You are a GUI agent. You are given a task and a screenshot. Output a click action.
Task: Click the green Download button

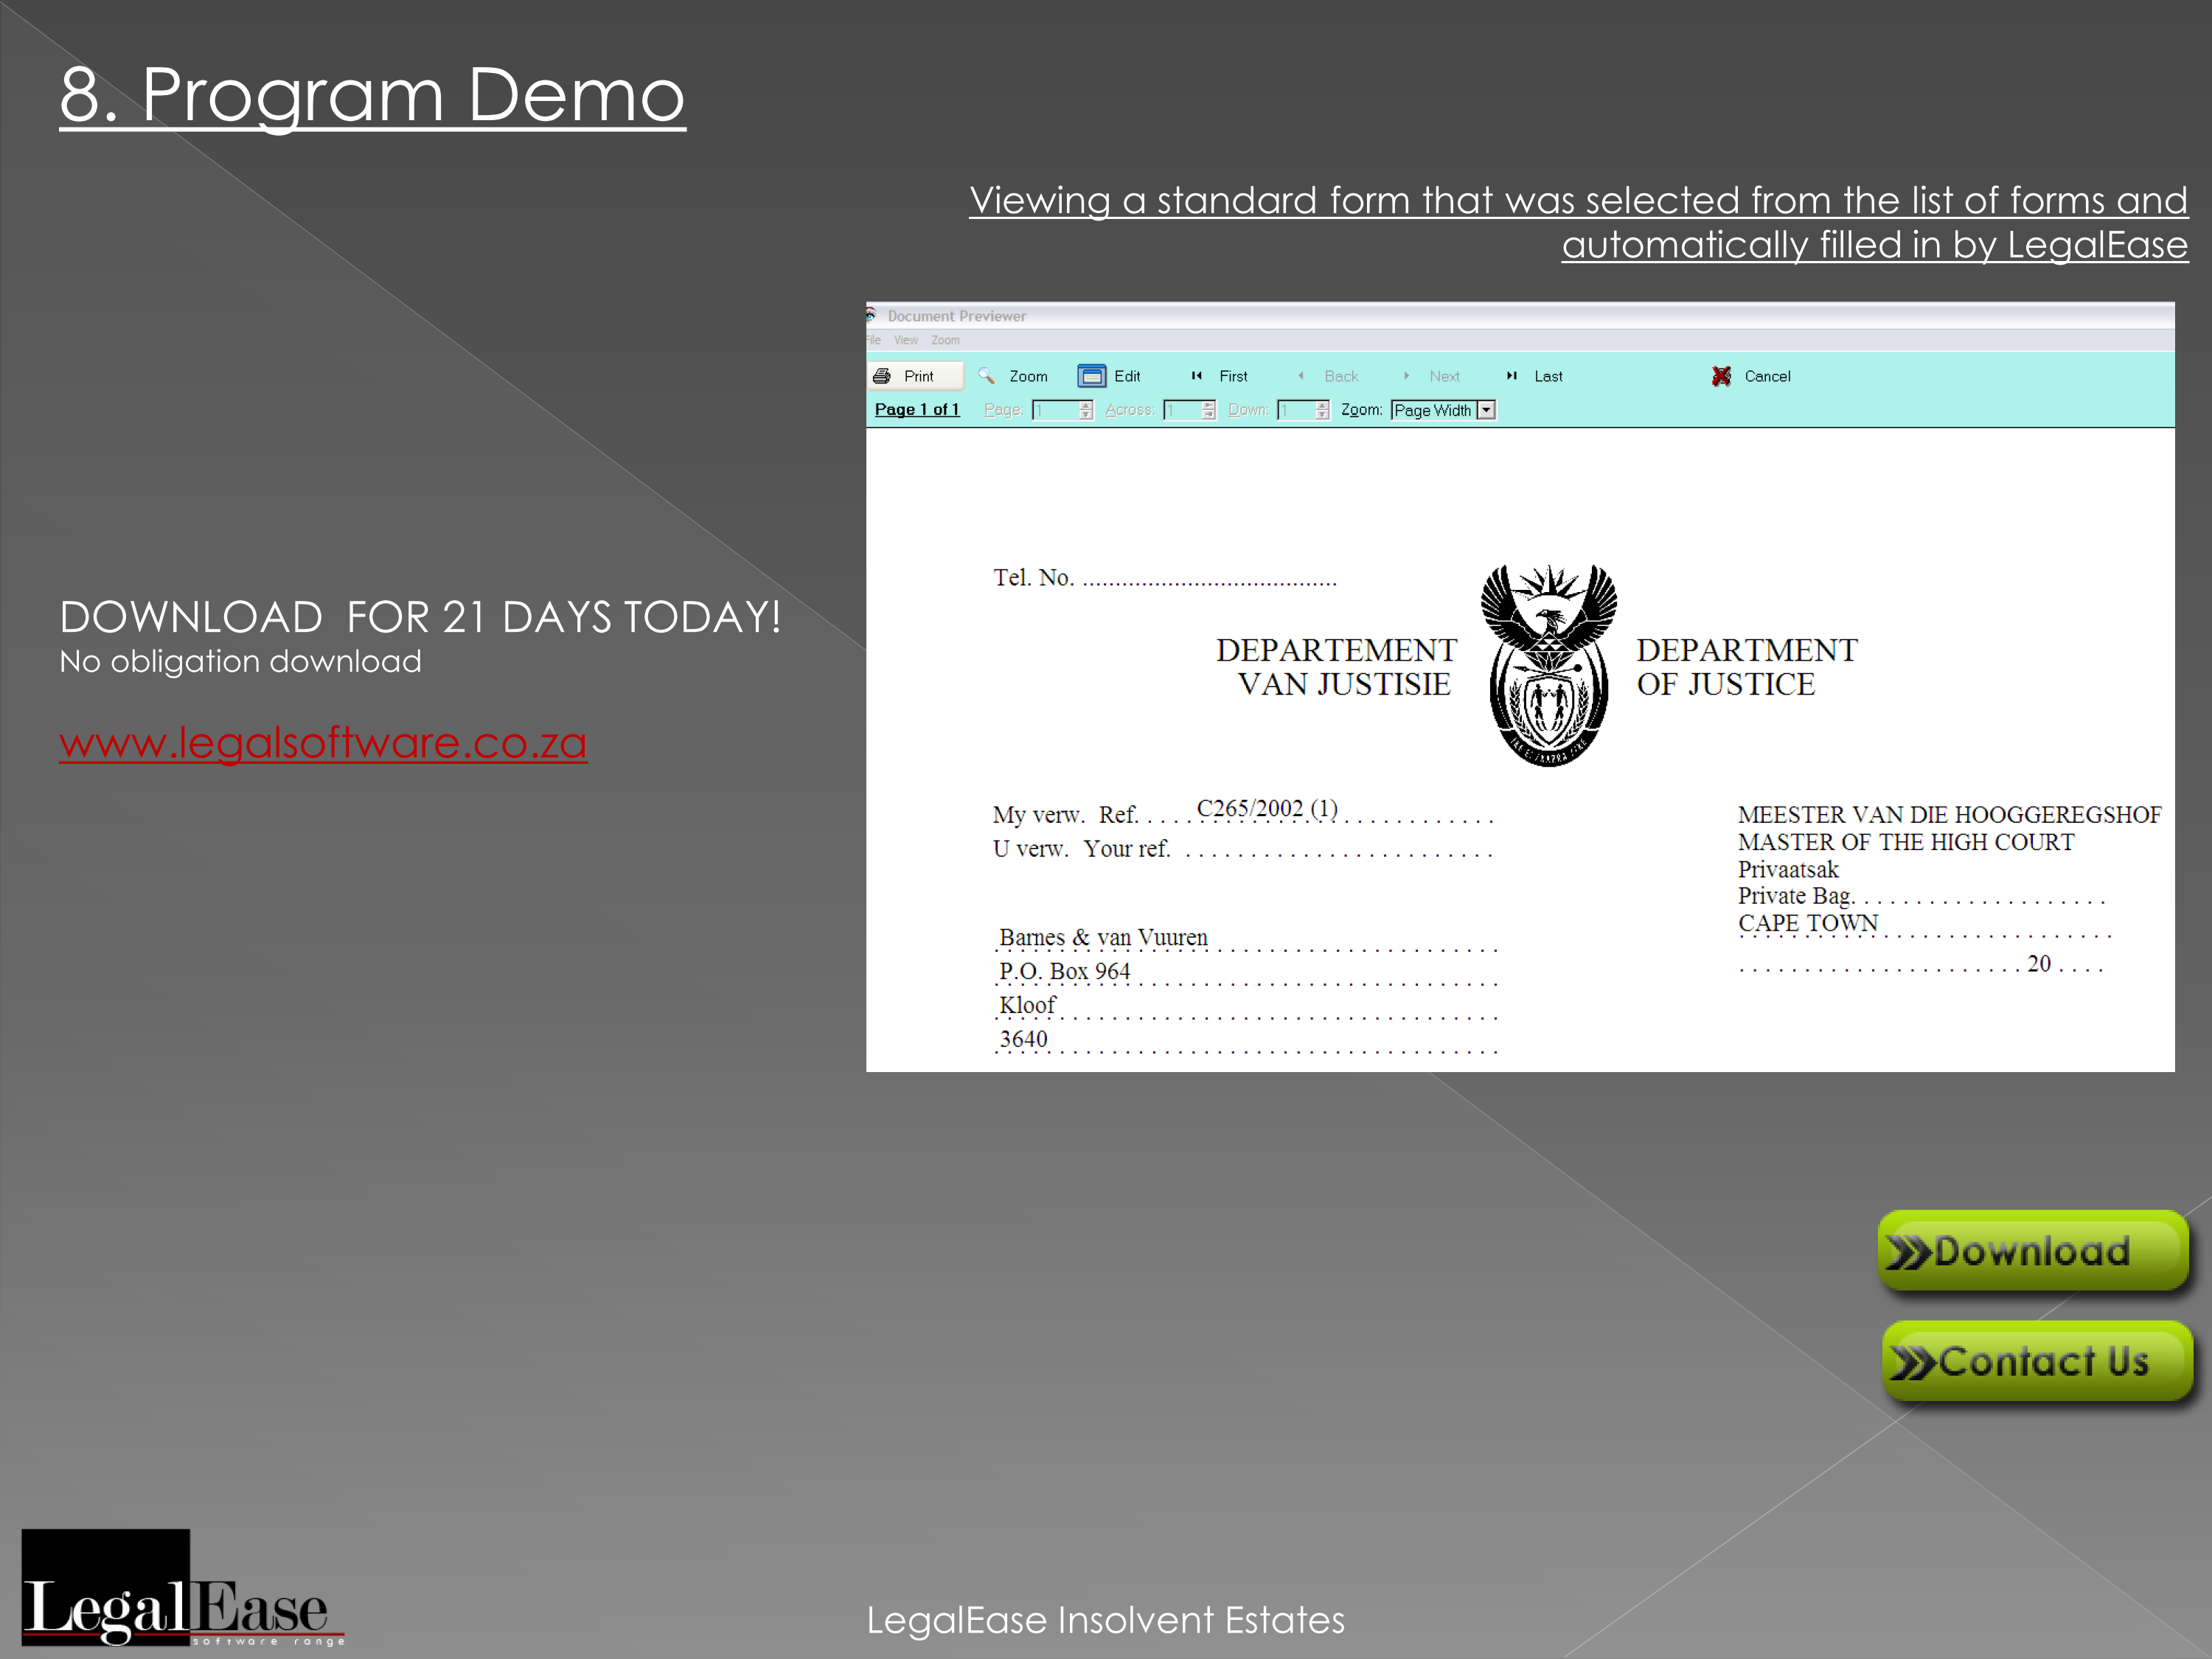click(x=2033, y=1251)
